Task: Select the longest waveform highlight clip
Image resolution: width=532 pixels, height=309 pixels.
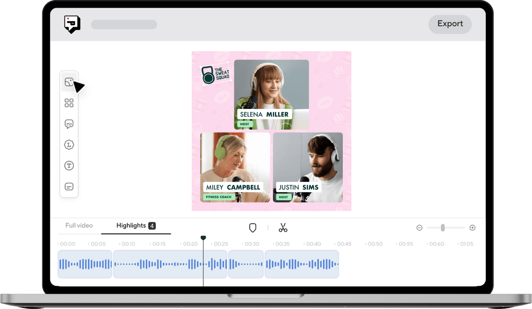Action: click(170, 264)
